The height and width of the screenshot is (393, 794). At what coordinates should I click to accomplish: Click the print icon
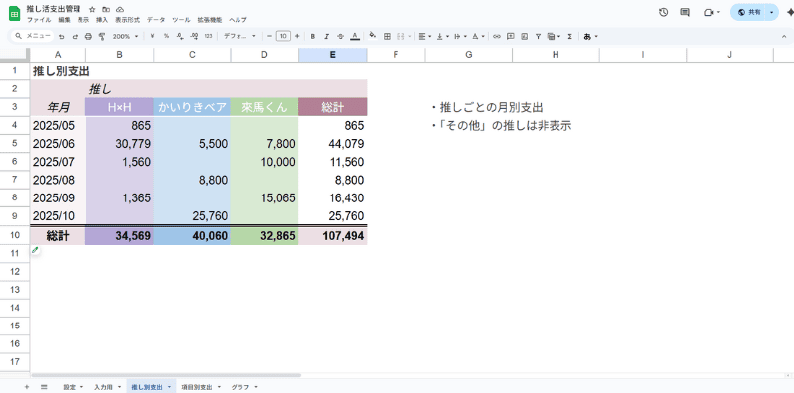[x=88, y=36]
